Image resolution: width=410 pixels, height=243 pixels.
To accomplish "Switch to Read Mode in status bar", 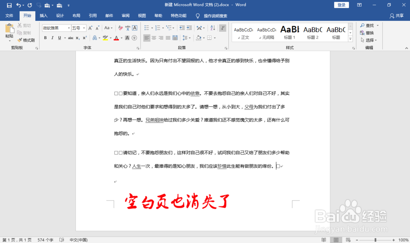I will pyautogui.click(x=323, y=239).
